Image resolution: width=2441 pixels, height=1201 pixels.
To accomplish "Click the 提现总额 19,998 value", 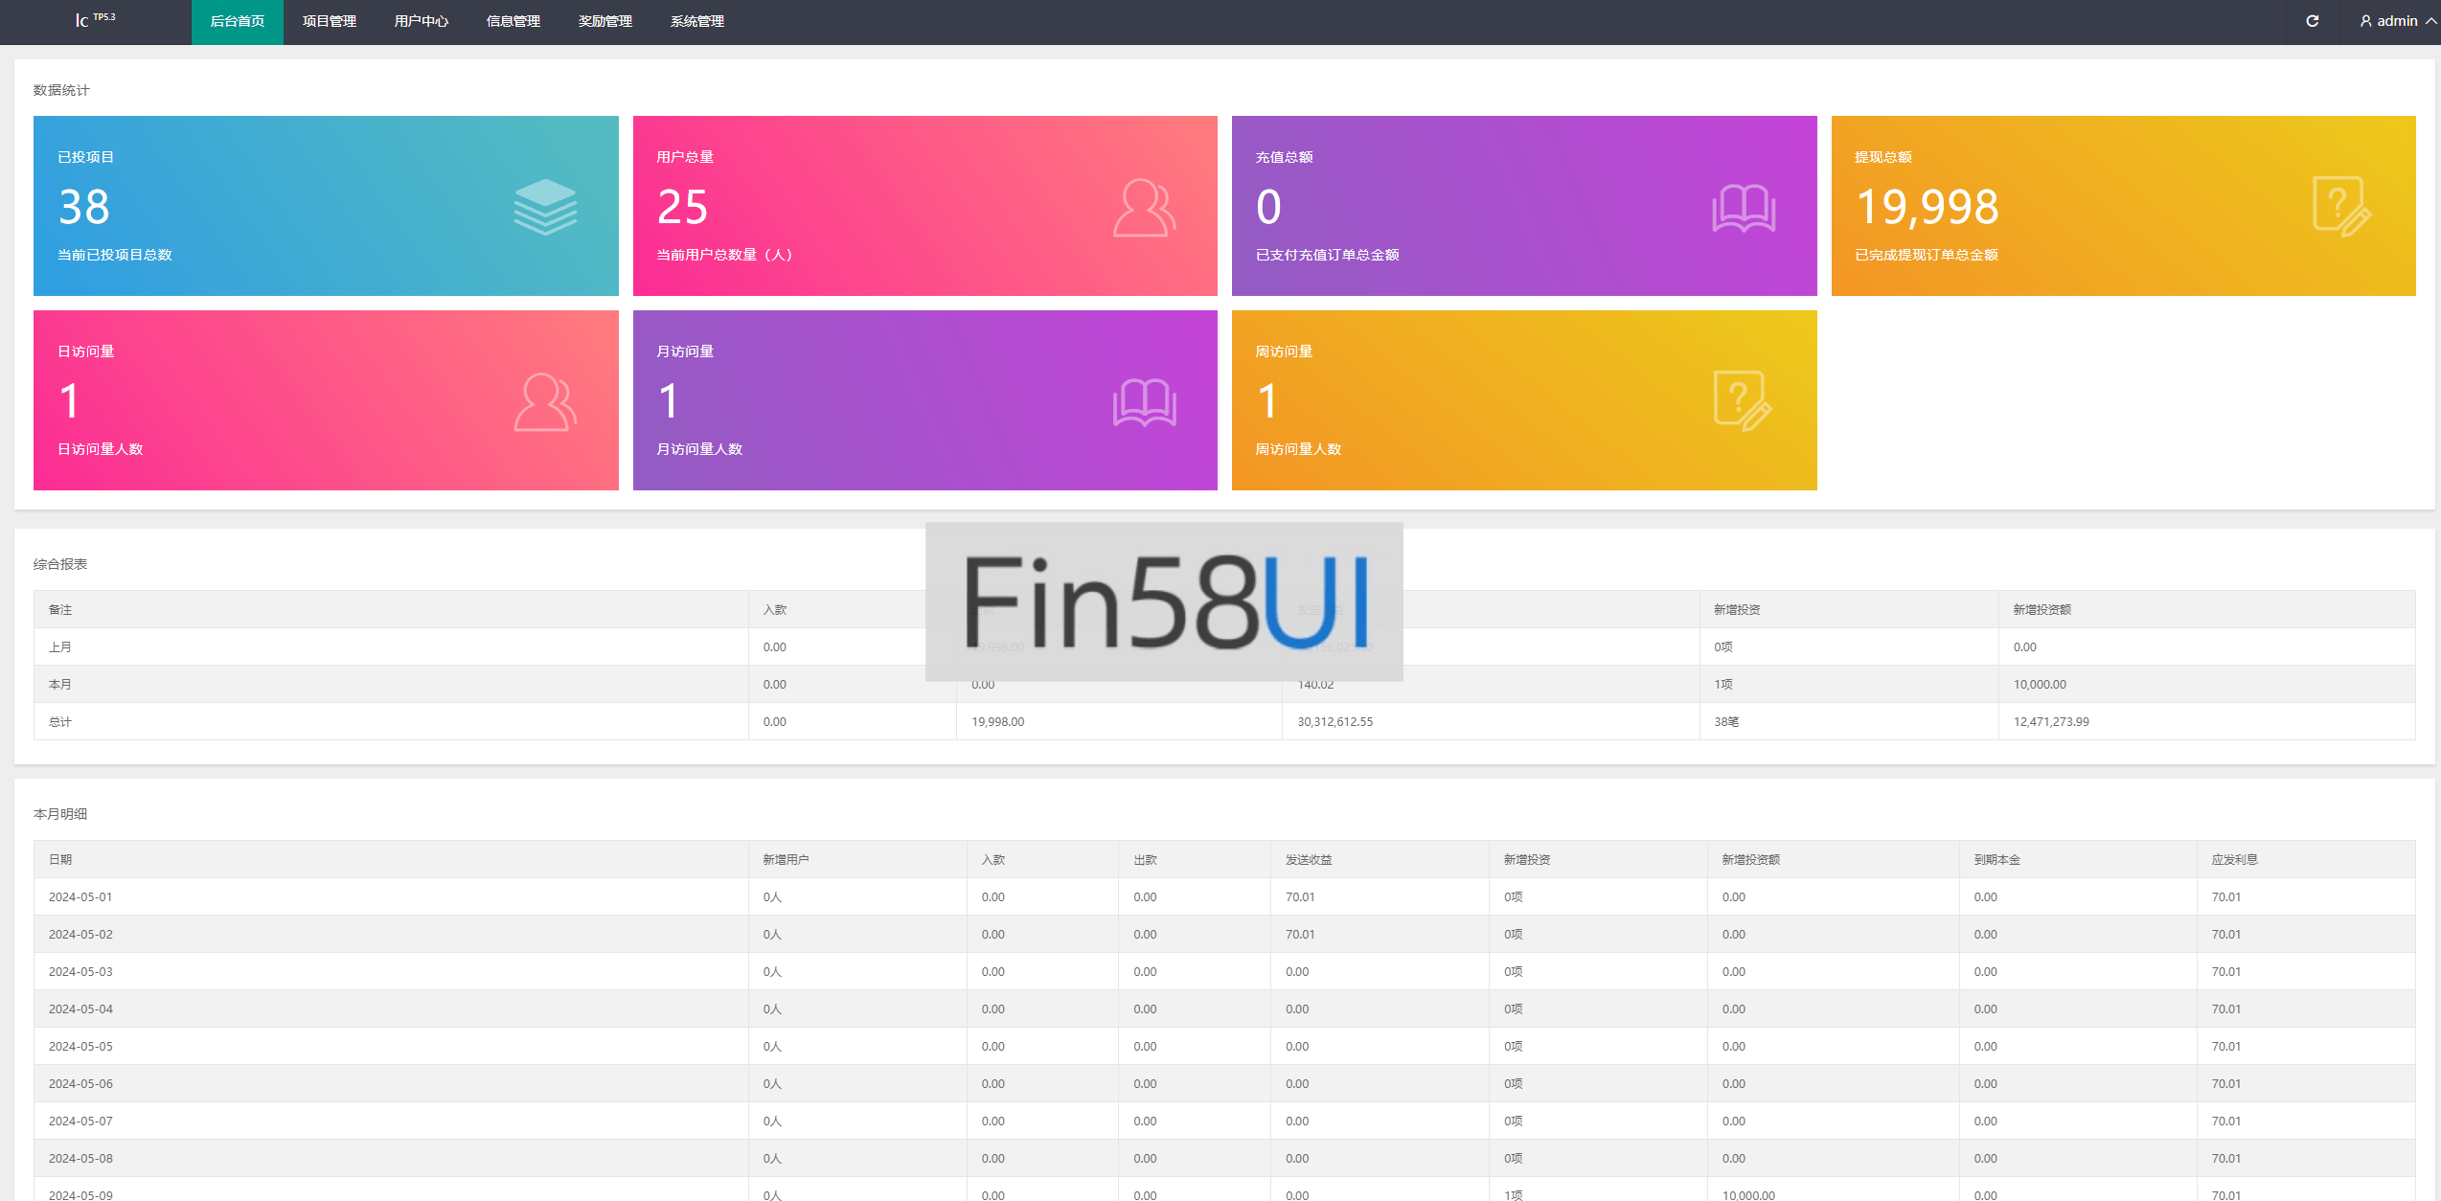I will tap(1927, 207).
